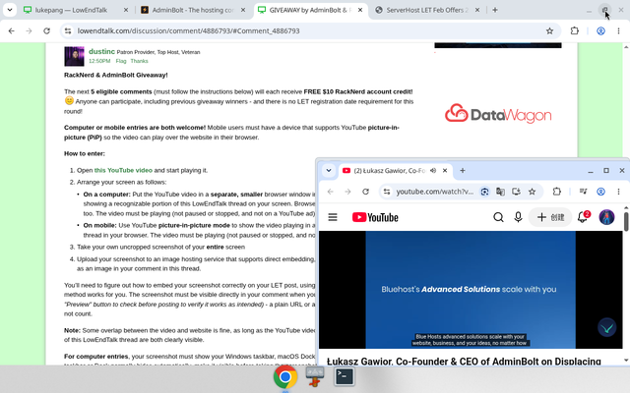This screenshot has height=393, width=630.
Task: Open dustinc's avatar image
Action: click(x=74, y=57)
